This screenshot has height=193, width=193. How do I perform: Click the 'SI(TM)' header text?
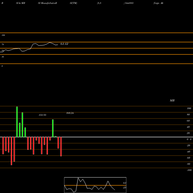[x=73, y=3]
